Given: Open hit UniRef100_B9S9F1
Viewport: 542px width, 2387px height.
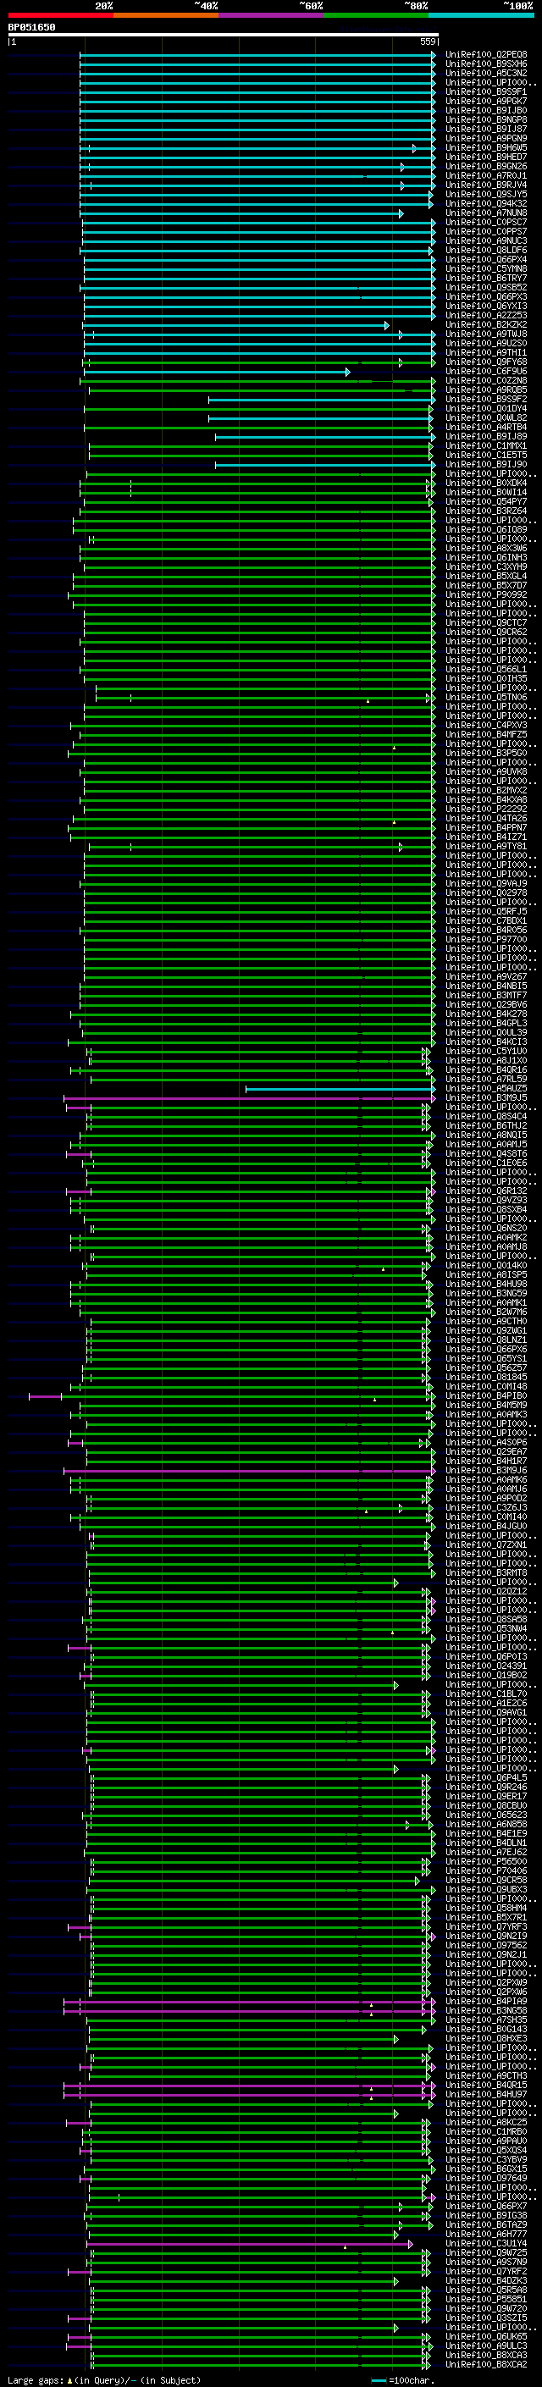Looking at the screenshot, I should [486, 91].
